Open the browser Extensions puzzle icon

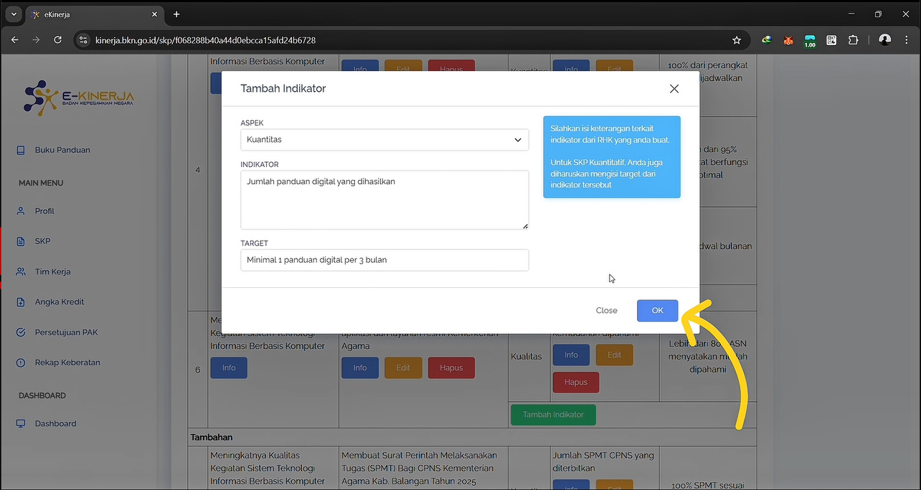[853, 40]
